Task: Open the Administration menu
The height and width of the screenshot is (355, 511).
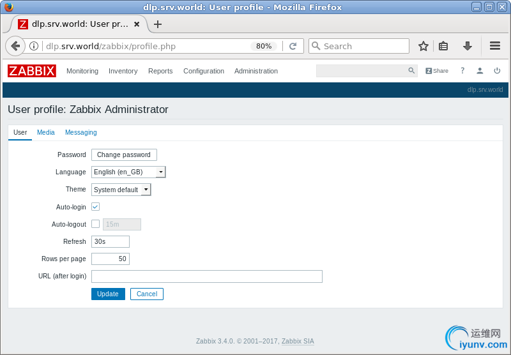Action: point(256,71)
